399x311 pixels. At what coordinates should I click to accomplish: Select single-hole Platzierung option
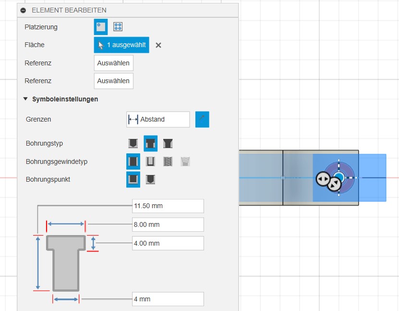click(101, 27)
